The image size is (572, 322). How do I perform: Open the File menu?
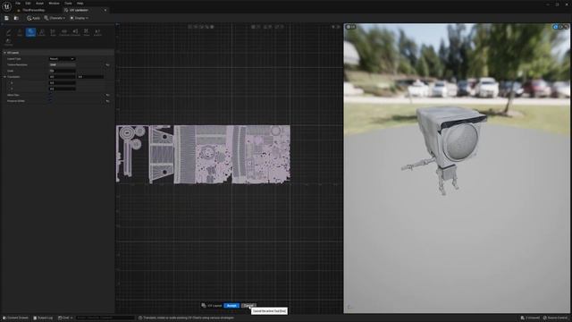pos(18,4)
